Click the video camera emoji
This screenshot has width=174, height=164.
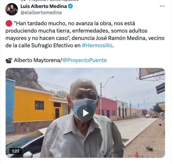(9, 60)
